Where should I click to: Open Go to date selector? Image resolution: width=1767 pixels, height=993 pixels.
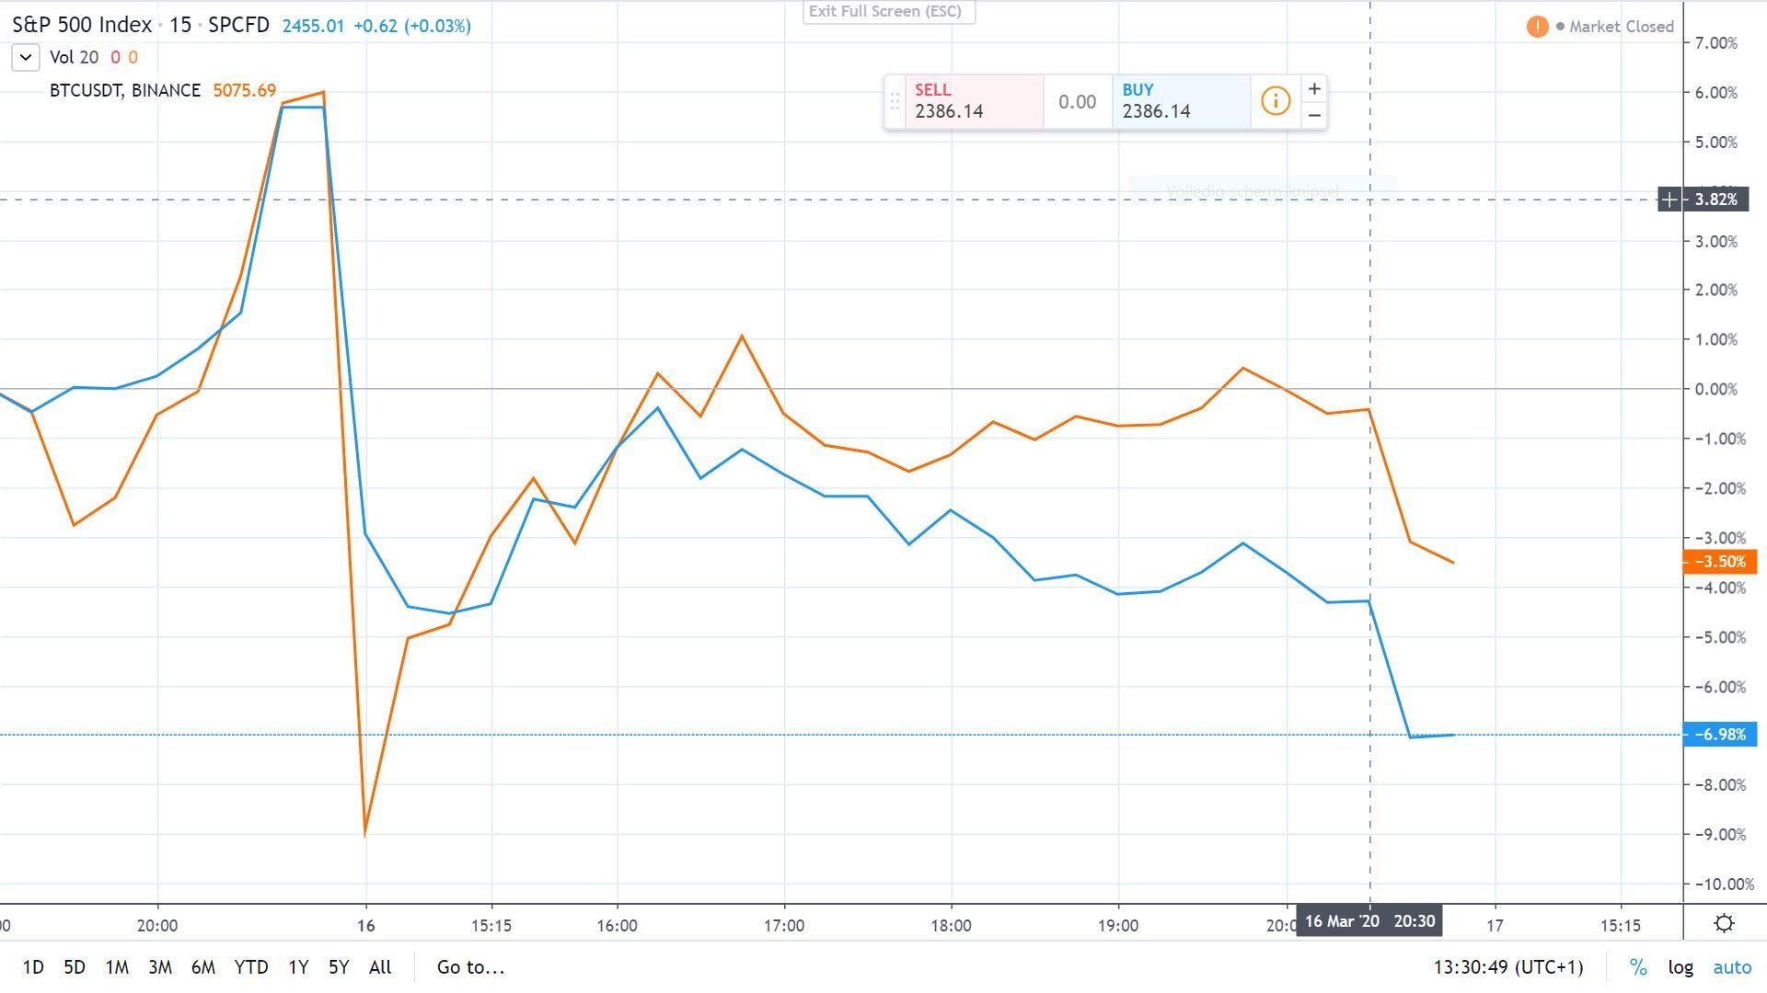470,967
